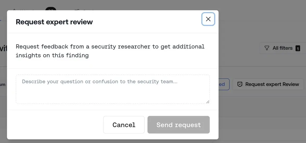Close the Request expert review dialog
Viewport: 306px width, 143px height.
[208, 19]
